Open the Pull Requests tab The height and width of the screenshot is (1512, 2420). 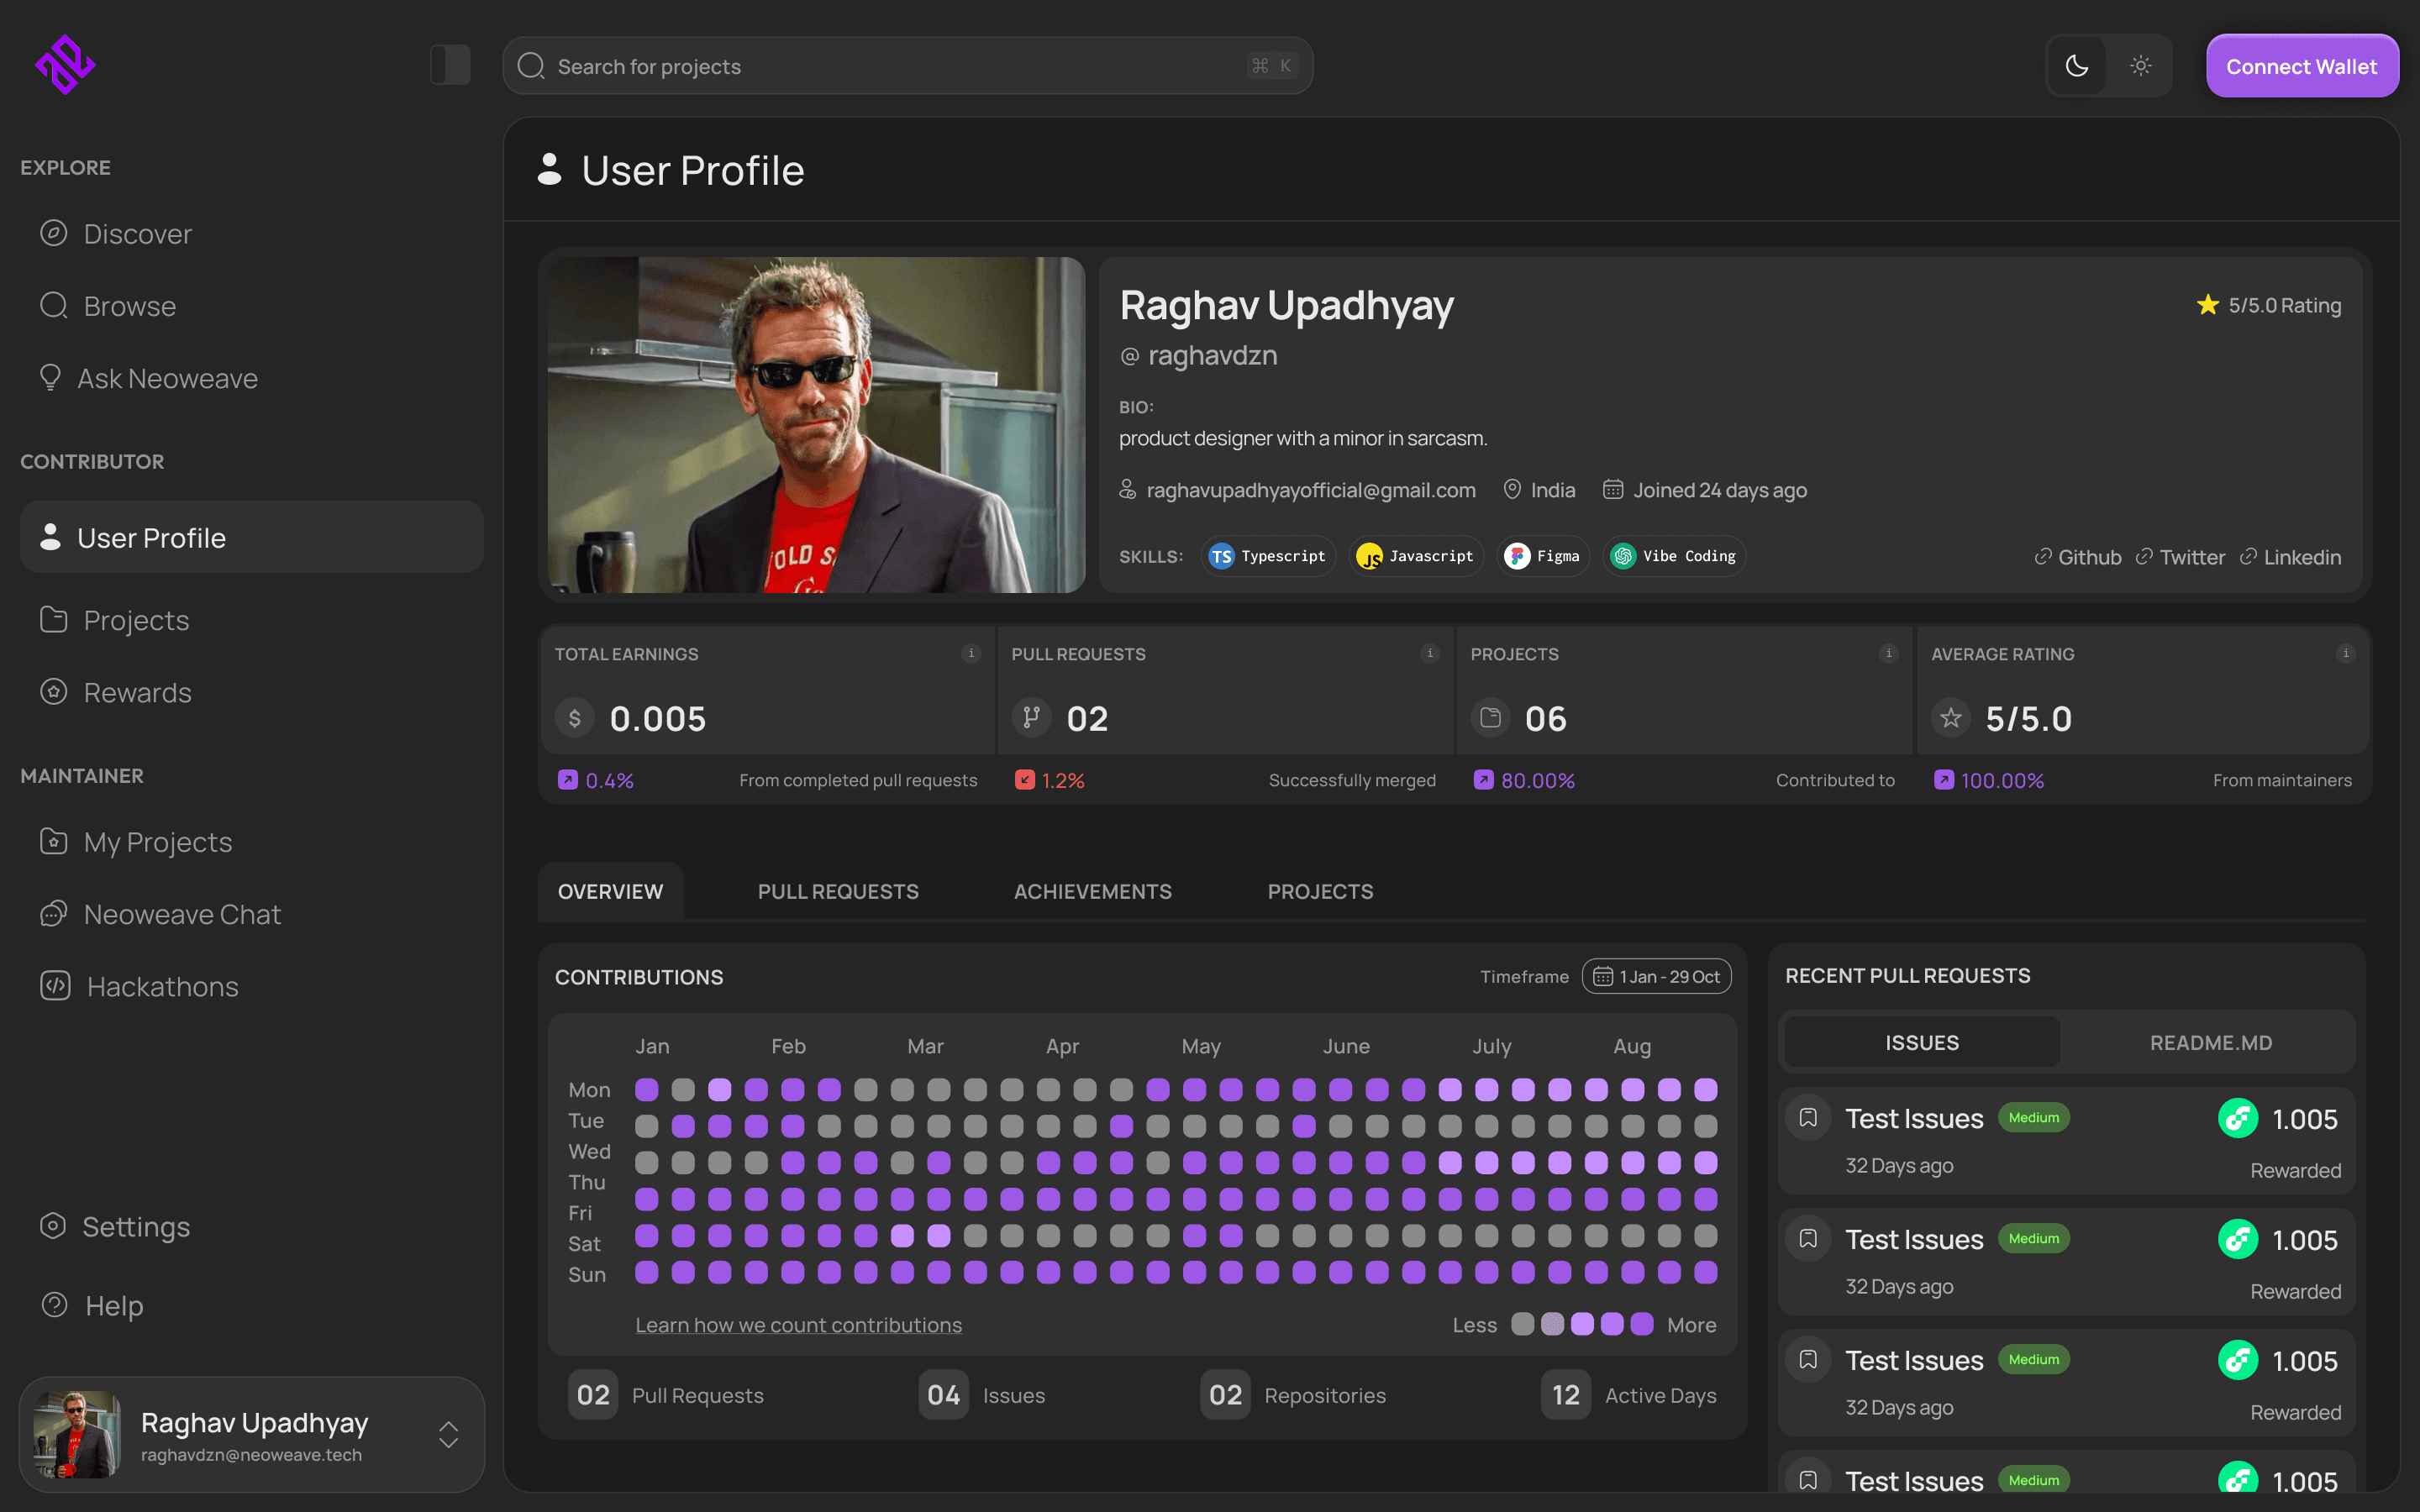pos(837,891)
